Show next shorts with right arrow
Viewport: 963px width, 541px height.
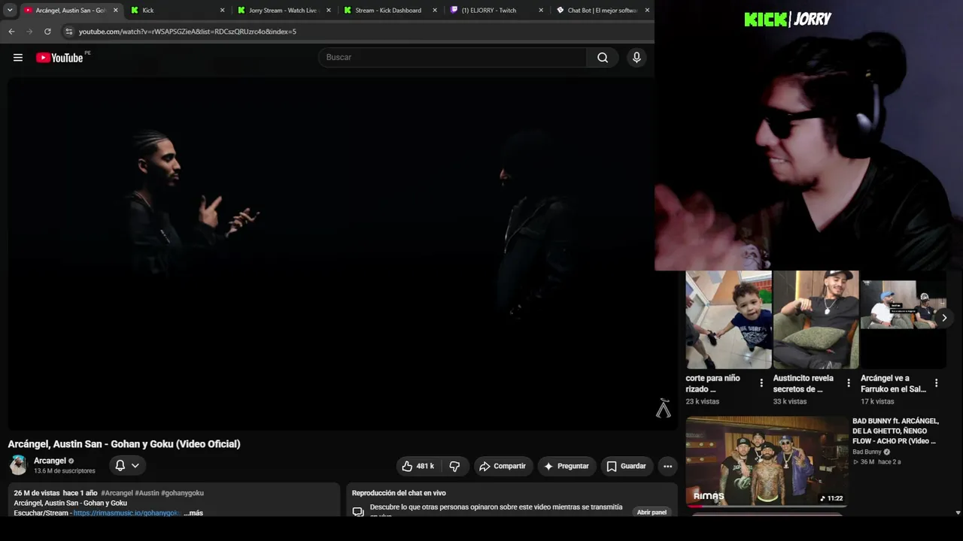944,318
